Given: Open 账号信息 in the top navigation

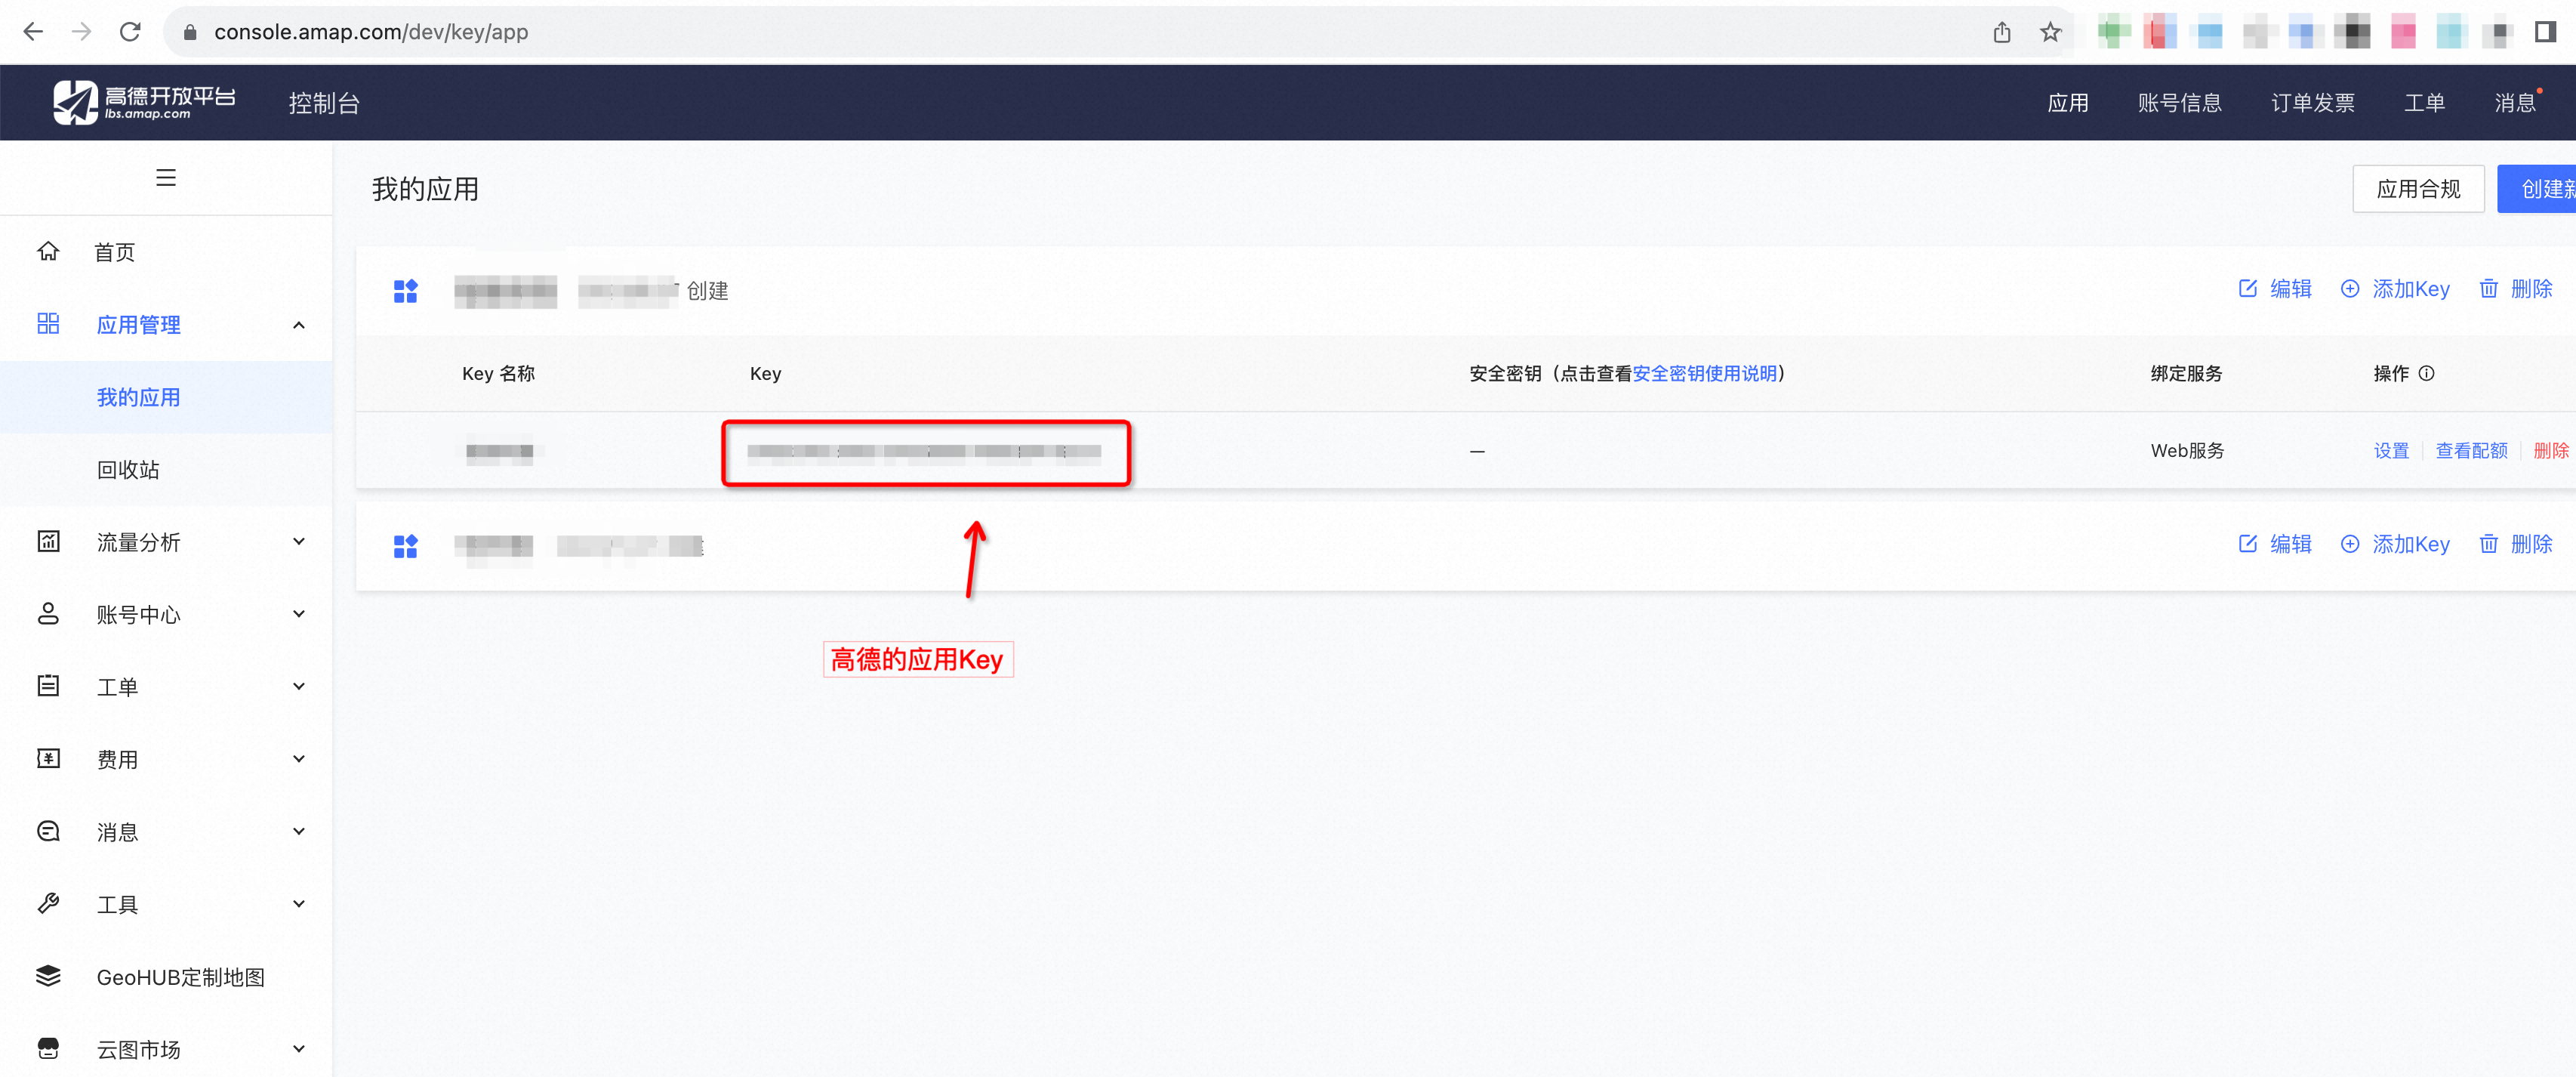Looking at the screenshot, I should (x=2179, y=103).
